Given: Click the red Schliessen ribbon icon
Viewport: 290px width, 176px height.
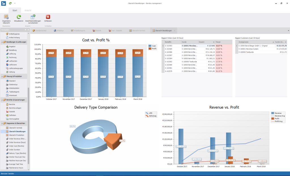Looking at the screenshot, I should (x=48, y=17).
